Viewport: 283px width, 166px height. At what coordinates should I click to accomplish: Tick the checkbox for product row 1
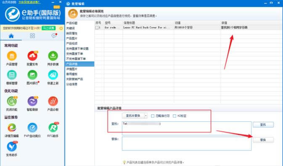coord(97,28)
